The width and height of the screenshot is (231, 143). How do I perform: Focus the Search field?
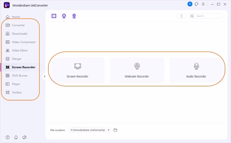tap(205, 16)
